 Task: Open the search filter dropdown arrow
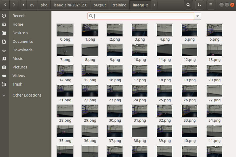198,16
